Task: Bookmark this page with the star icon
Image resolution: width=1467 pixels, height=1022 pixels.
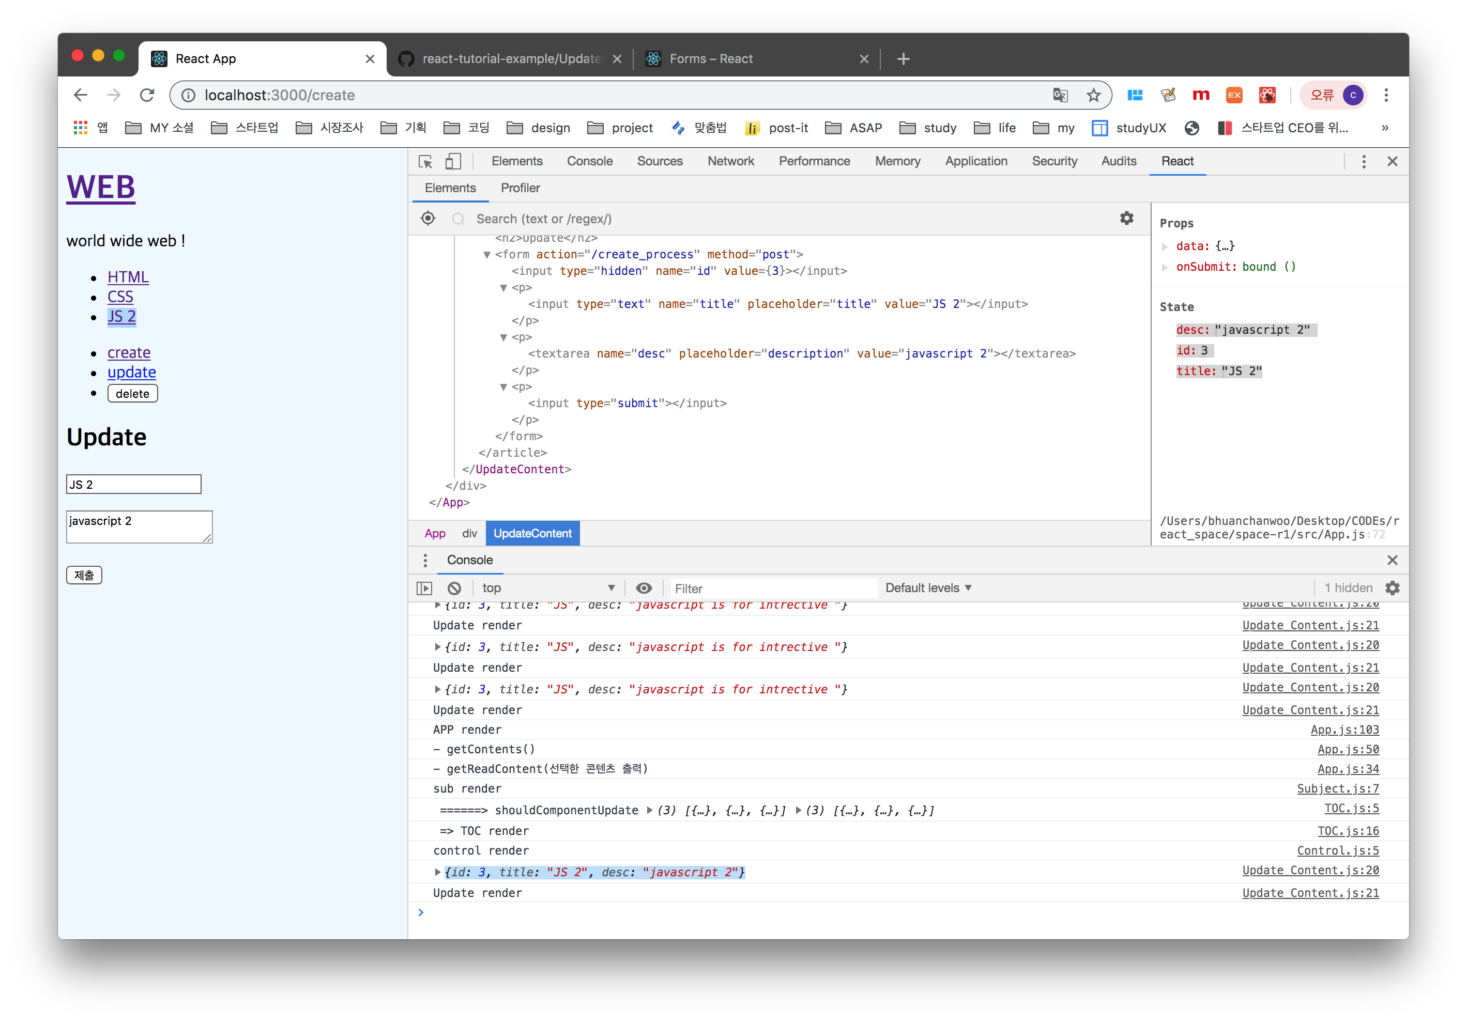Action: [1094, 95]
